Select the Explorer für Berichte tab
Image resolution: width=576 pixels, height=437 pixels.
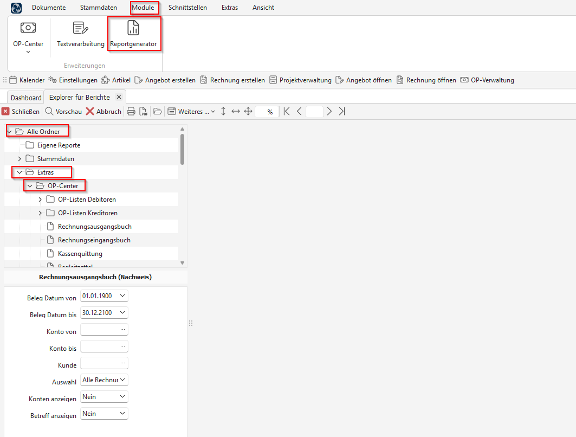click(x=79, y=98)
